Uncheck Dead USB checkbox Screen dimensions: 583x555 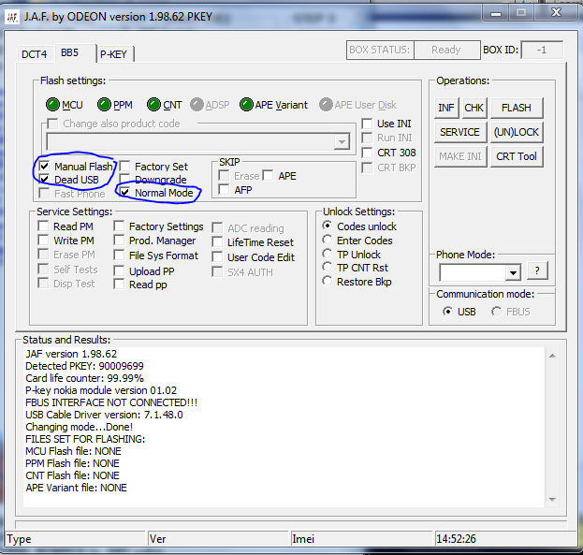44,180
